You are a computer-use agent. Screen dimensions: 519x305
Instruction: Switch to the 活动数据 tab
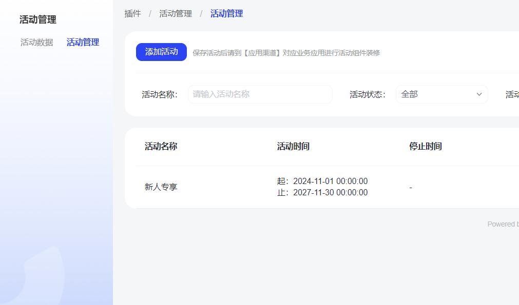(37, 43)
